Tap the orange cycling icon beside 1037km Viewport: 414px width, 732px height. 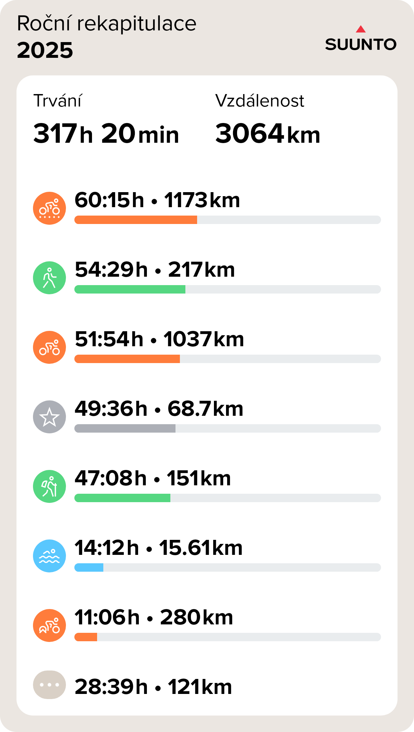click(49, 347)
